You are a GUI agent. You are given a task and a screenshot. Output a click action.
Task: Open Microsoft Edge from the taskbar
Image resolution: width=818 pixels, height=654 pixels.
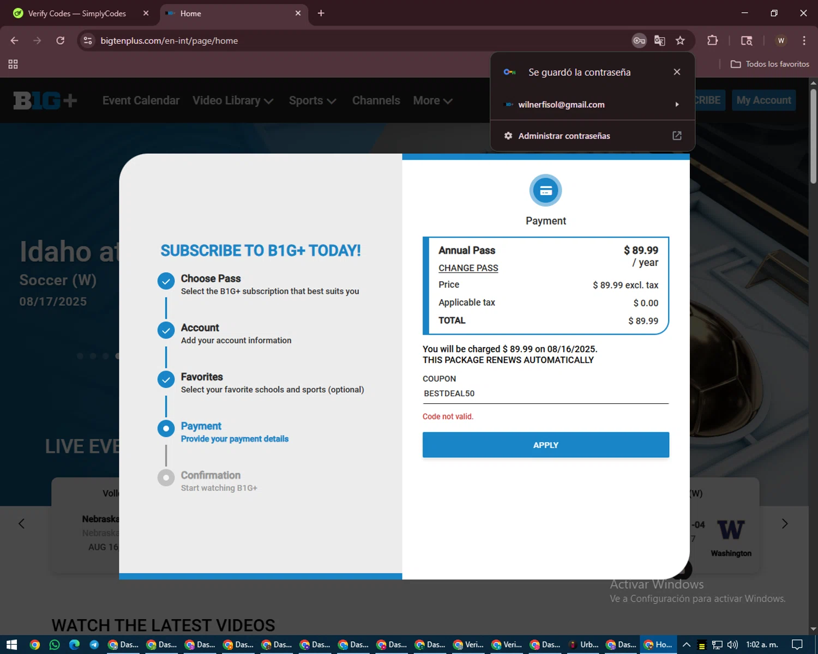pyautogui.click(x=74, y=645)
